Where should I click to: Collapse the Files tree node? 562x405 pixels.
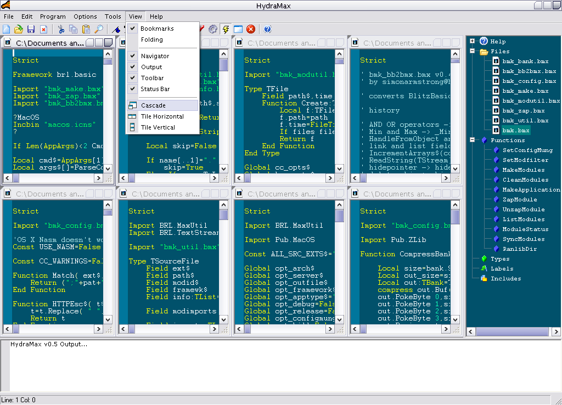472,52
